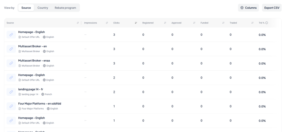Sort by Impressions using its sort icon
Image resolution: width=284 pixels, height=132 pixels.
(x=107, y=23)
